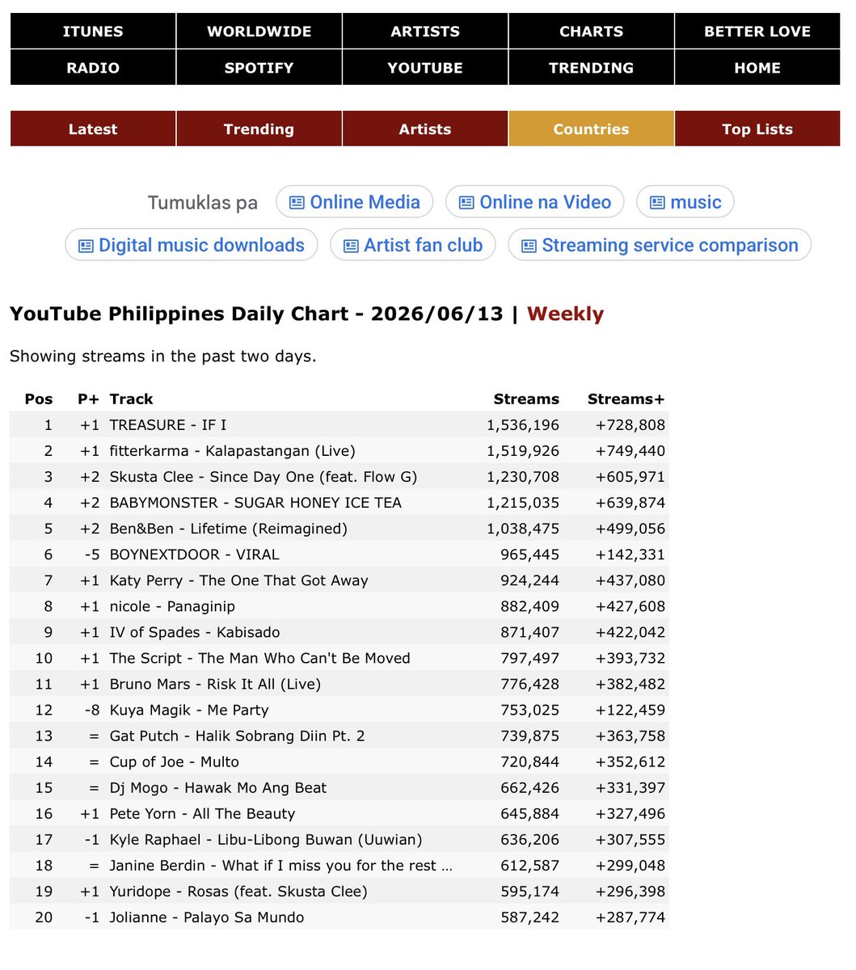Select Cup of Joe - Multo track
The image size is (856, 970).
175,761
